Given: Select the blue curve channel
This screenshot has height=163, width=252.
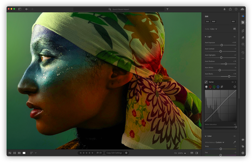Looking at the screenshot, I should pos(218,87).
